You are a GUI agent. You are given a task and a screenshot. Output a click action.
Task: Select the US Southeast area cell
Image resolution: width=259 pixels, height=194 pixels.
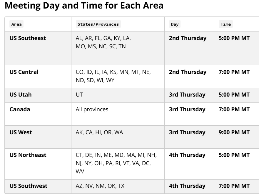(38, 48)
